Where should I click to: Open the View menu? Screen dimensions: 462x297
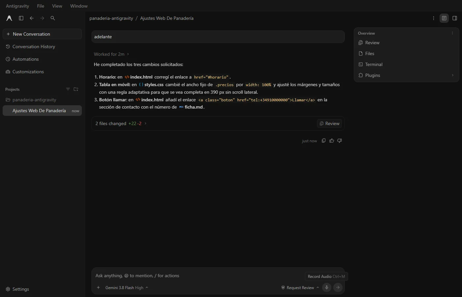[57, 6]
